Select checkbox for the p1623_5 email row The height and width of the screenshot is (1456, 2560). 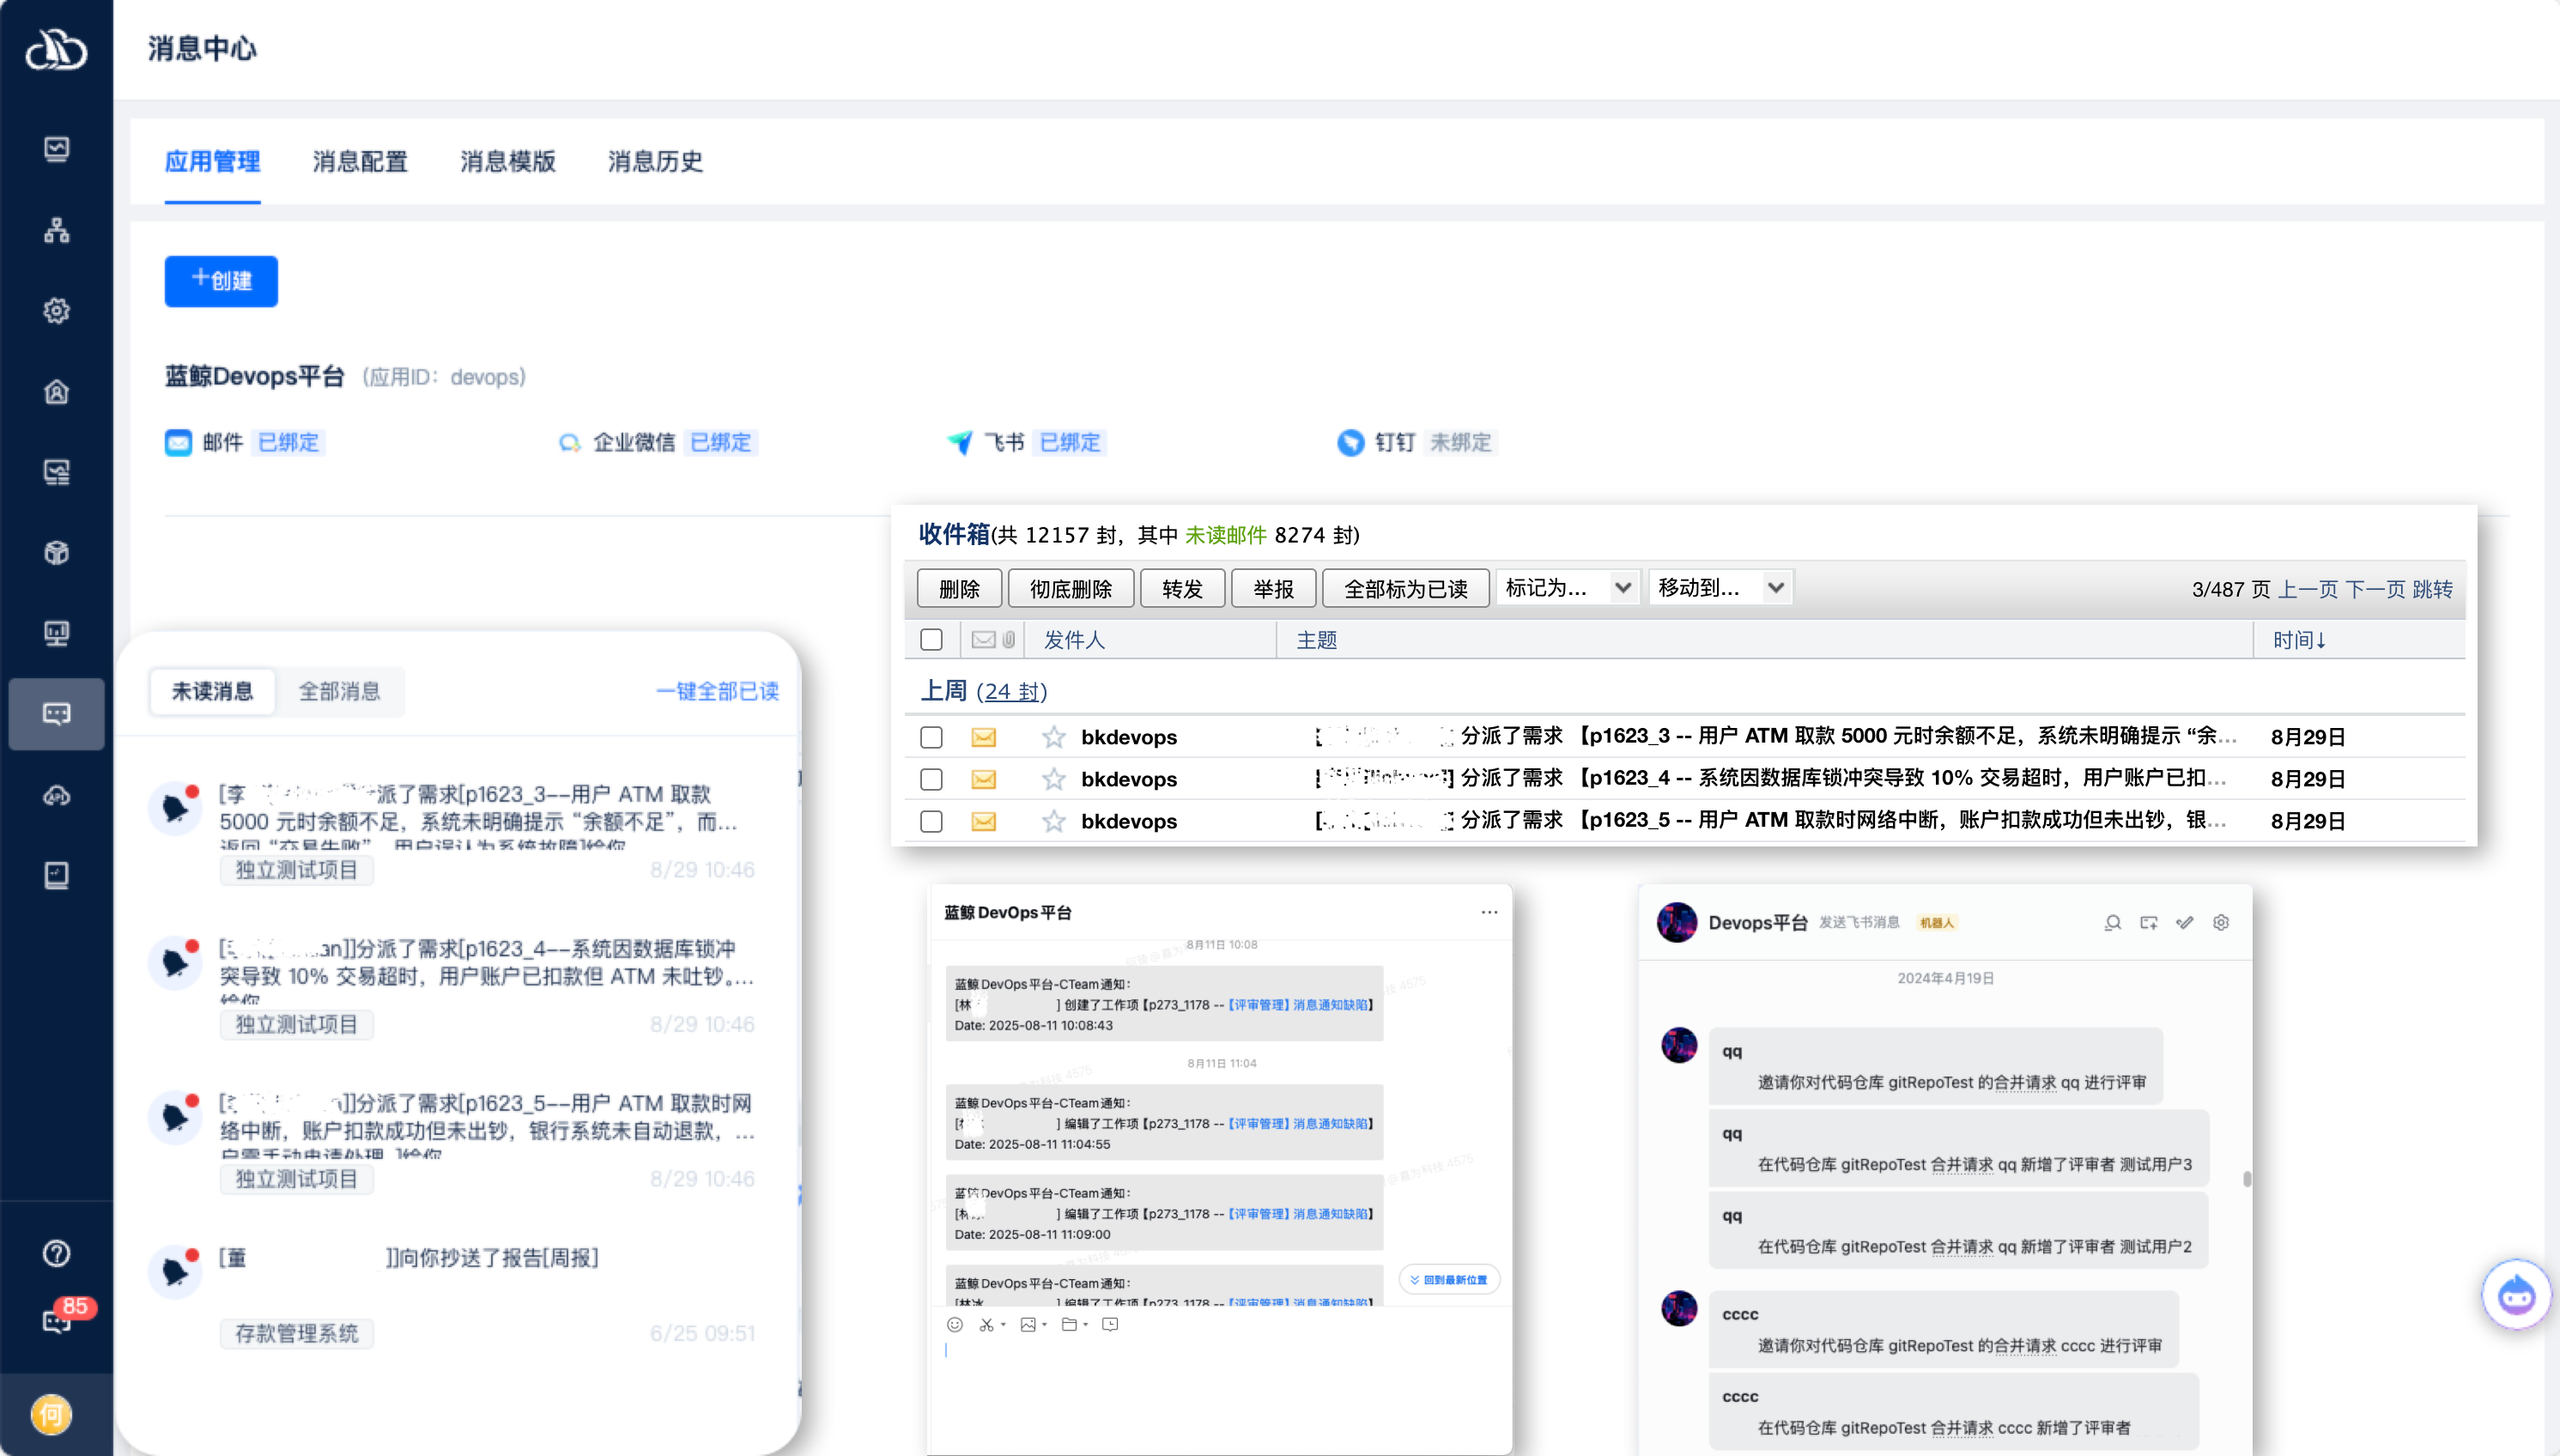(x=931, y=821)
